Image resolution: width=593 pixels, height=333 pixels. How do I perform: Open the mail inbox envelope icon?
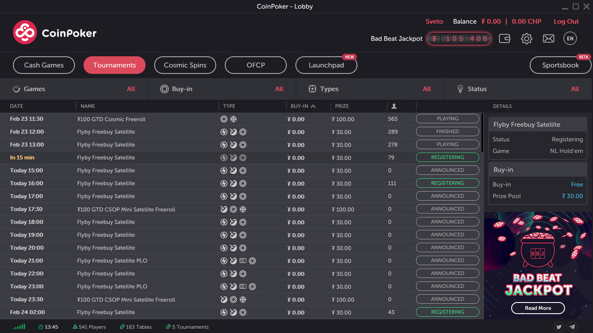pos(548,39)
